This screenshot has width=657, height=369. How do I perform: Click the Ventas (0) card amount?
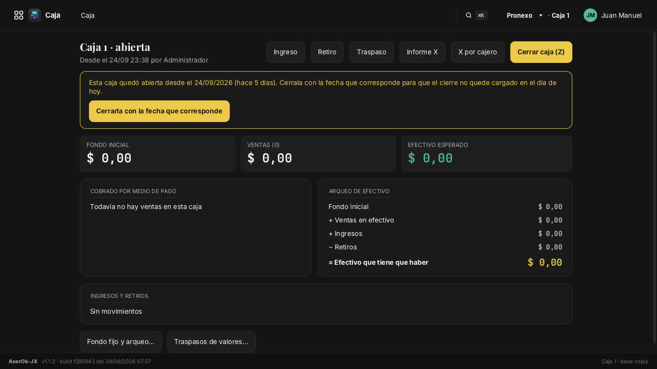(270, 158)
